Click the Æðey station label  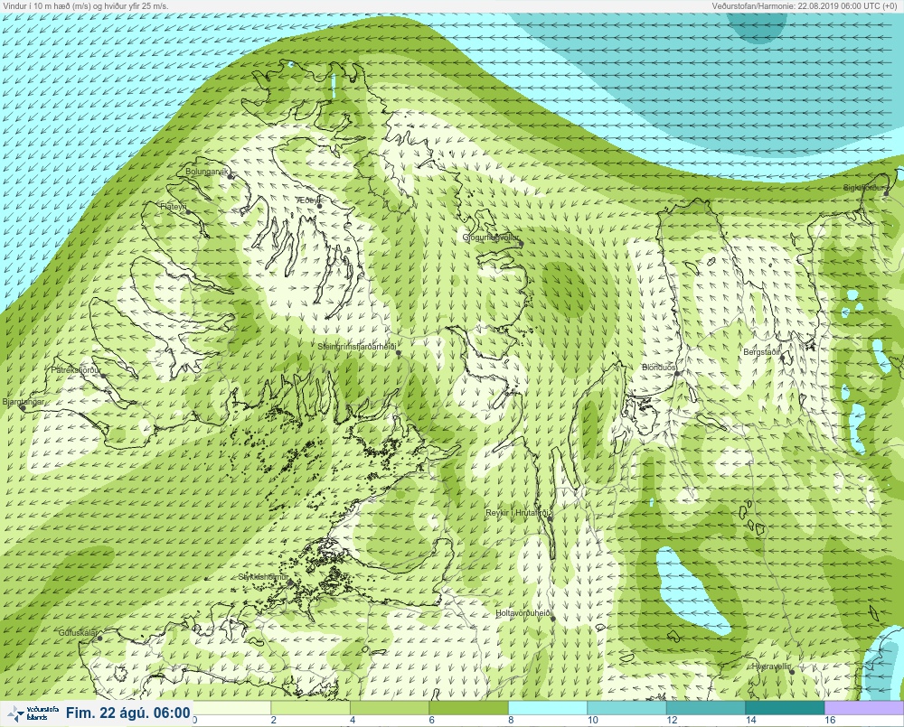[x=308, y=200]
